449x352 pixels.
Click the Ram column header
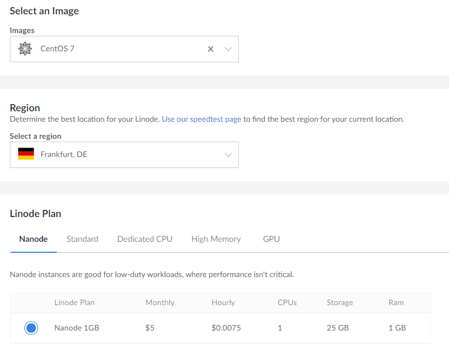(x=396, y=302)
